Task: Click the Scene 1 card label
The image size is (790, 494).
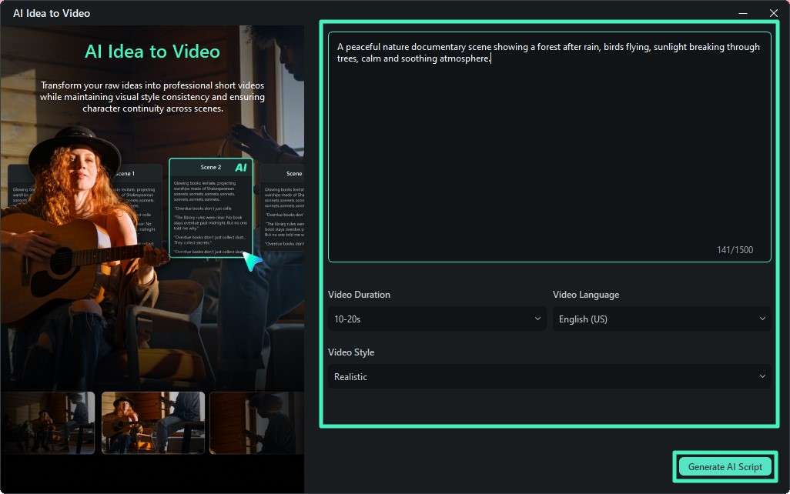Action: [126, 173]
